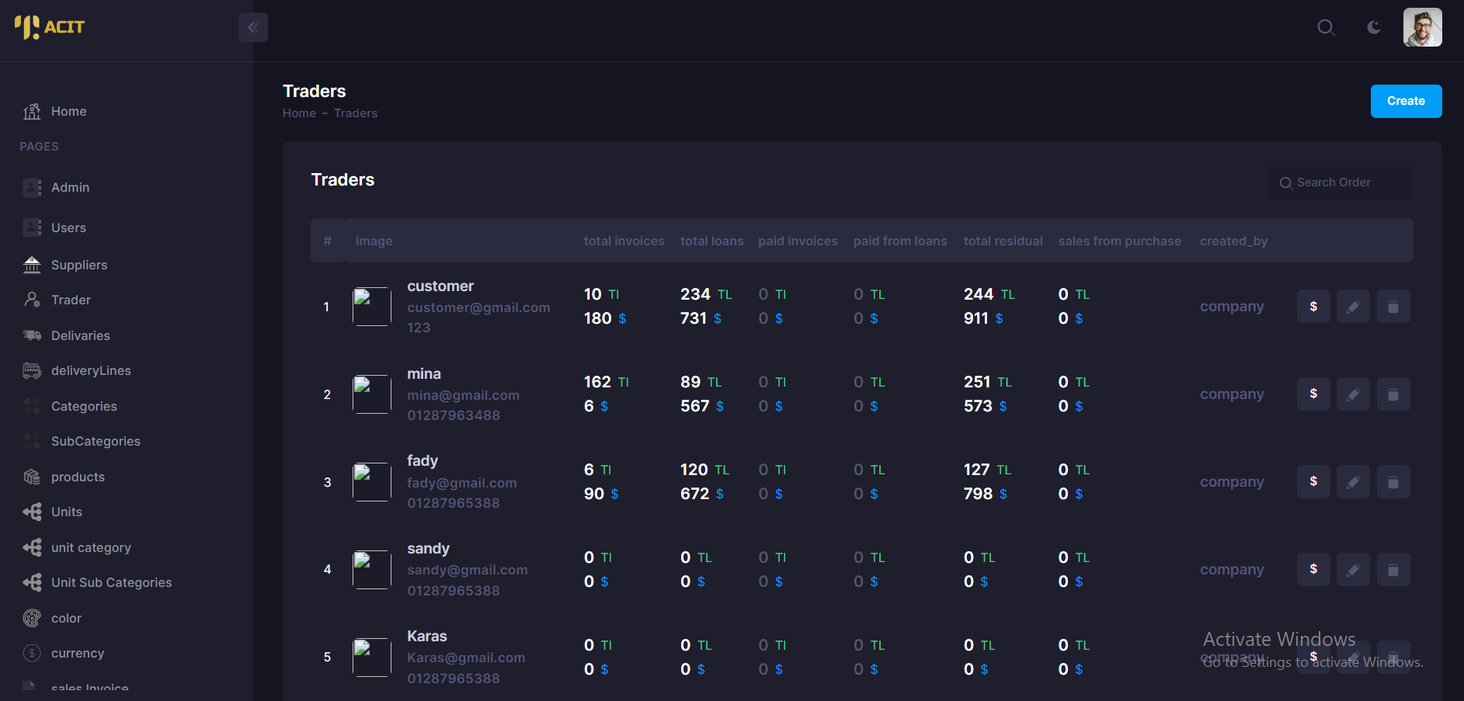1464x701 pixels.
Task: Open Home in the sidebar
Action: pyautogui.click(x=68, y=112)
